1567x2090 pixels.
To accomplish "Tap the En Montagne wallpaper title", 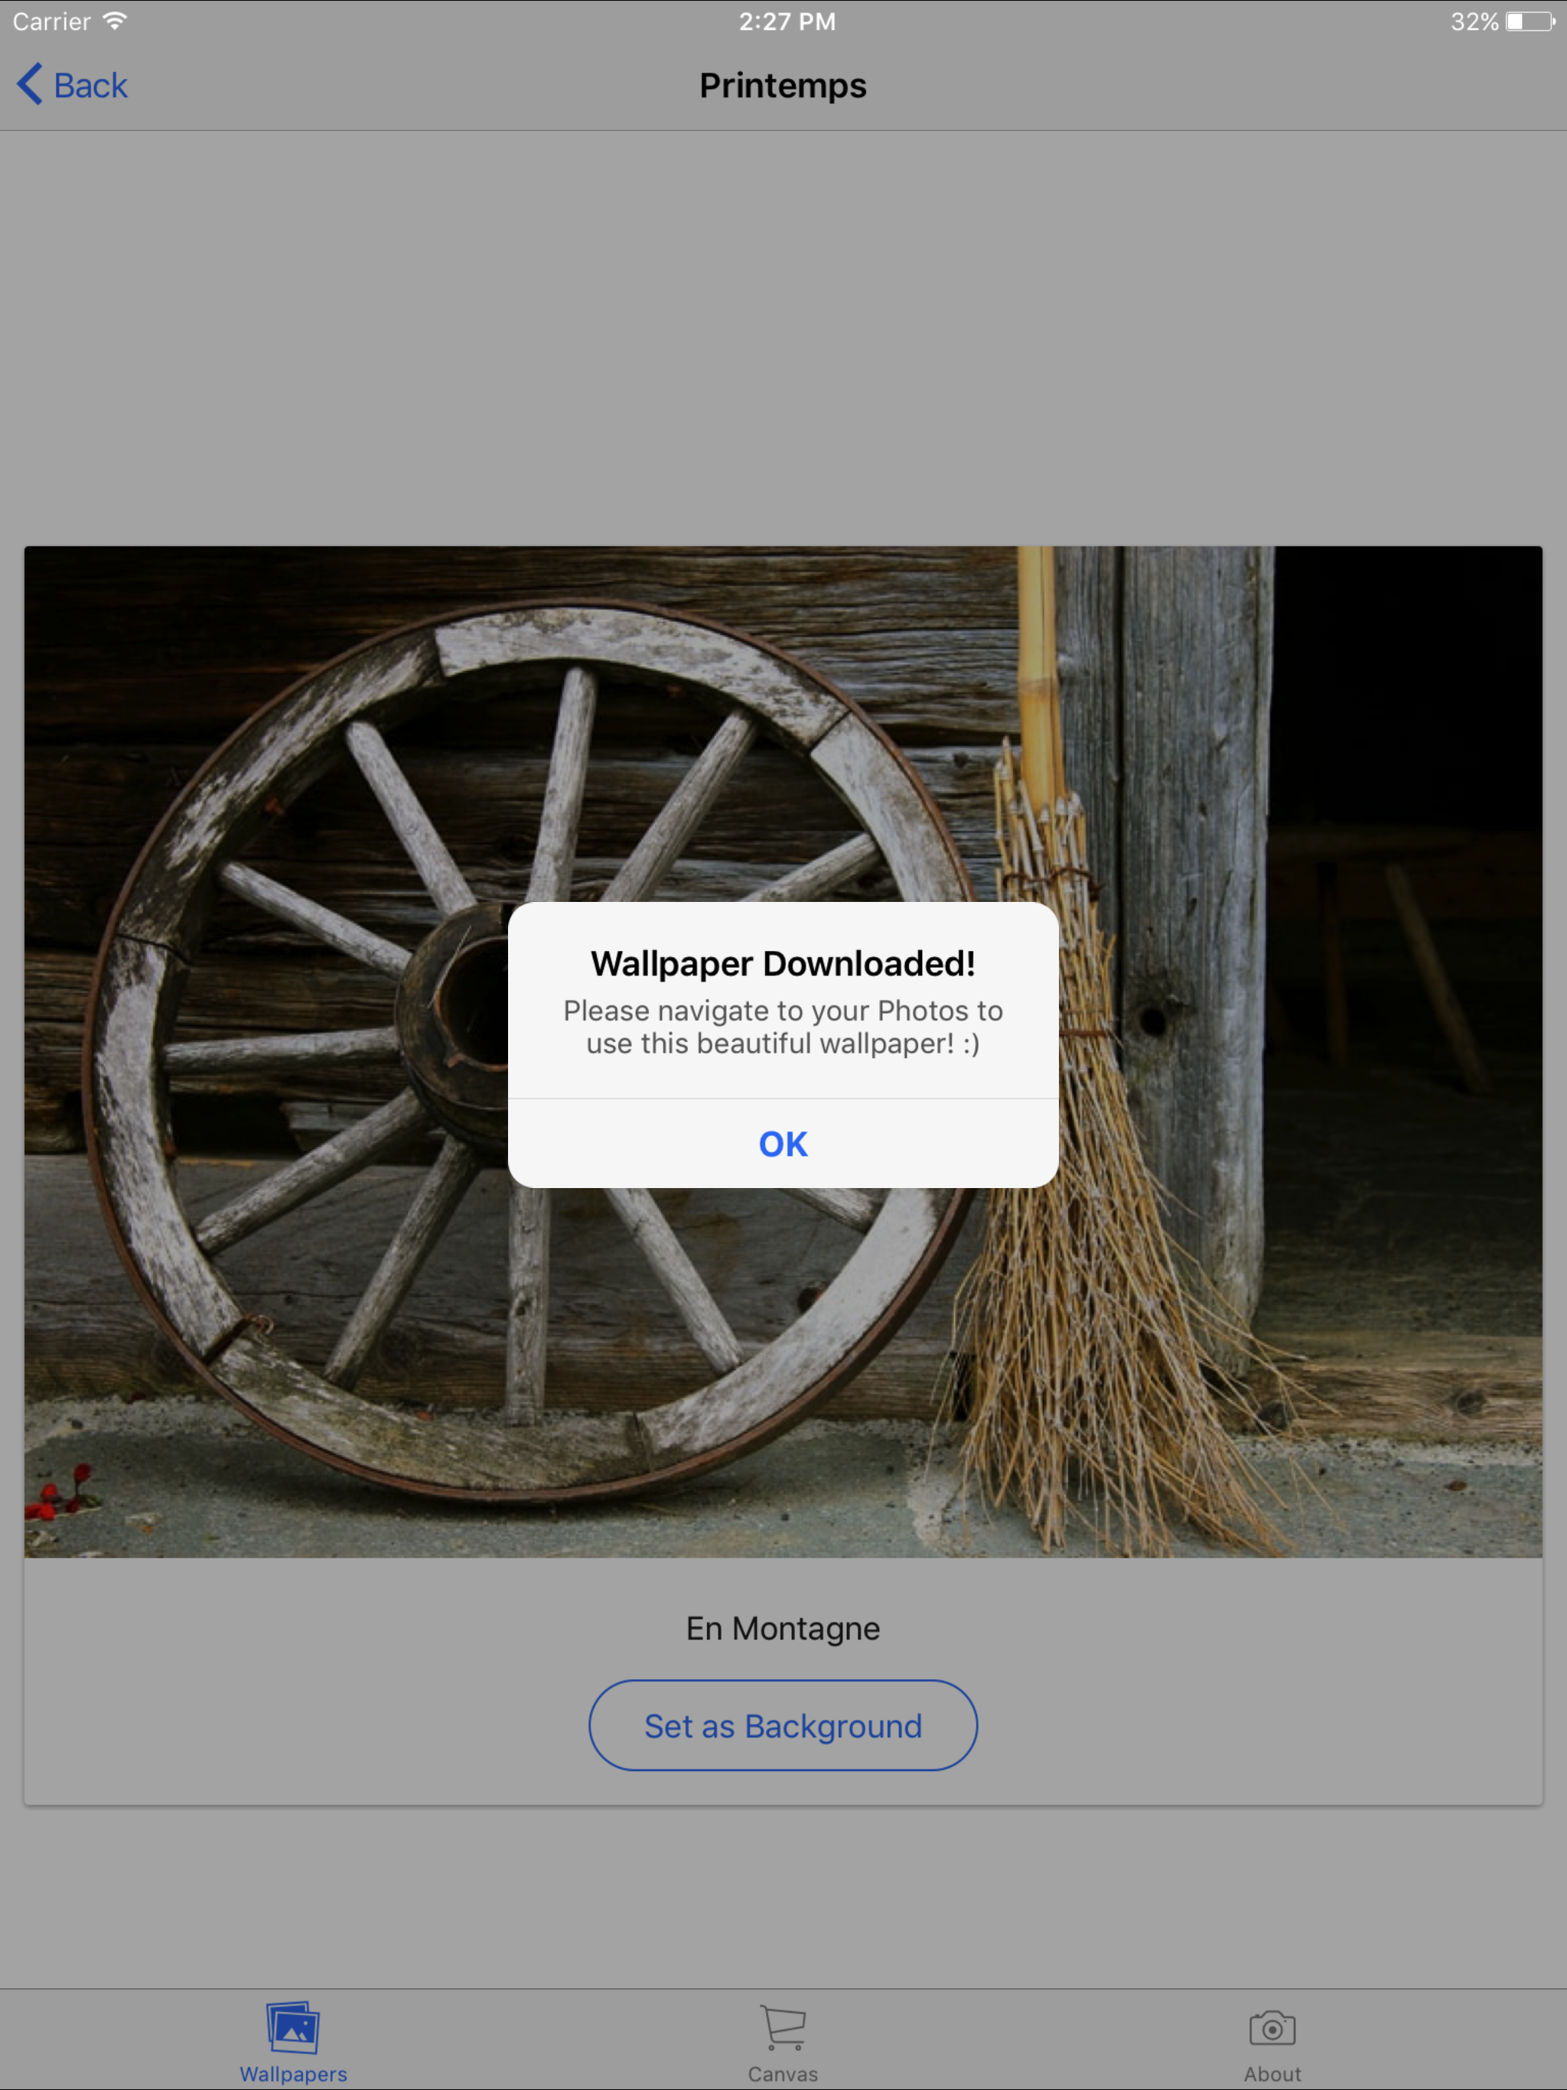I will (783, 1629).
